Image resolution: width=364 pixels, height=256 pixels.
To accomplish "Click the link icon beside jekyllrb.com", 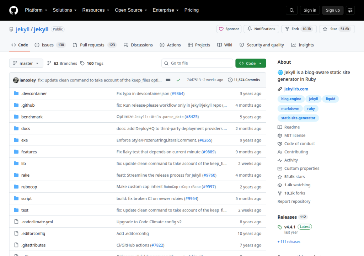I will click(x=280, y=89).
